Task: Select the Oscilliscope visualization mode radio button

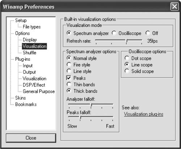Action: [114, 33]
